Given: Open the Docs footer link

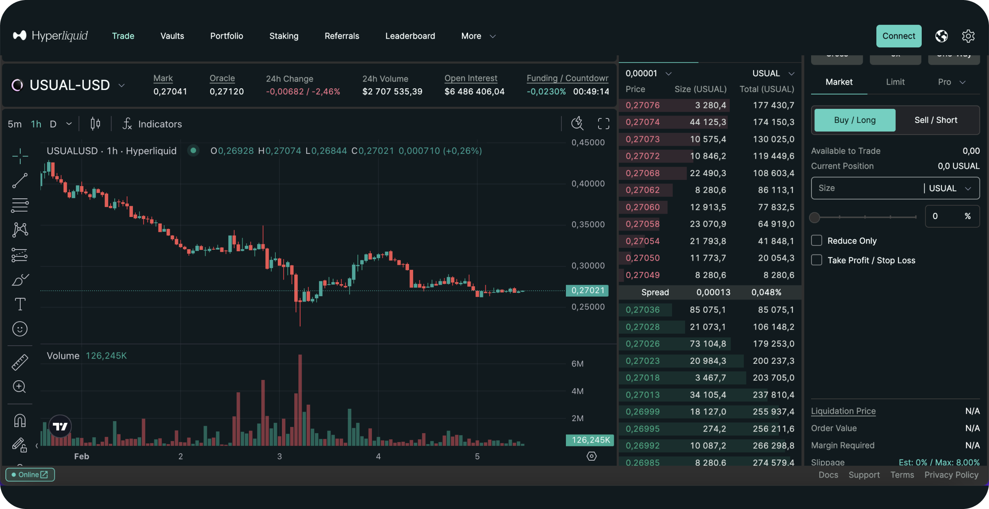Looking at the screenshot, I should 828,475.
